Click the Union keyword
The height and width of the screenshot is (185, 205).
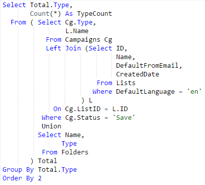51,126
